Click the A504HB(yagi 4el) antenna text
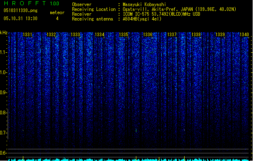 tap(142, 19)
